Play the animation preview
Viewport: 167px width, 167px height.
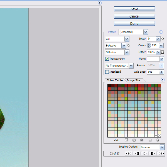pyautogui.click(x=145, y=153)
